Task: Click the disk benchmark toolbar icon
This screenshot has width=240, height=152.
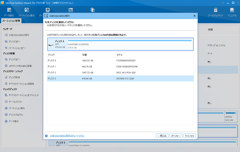Action: 48,10
